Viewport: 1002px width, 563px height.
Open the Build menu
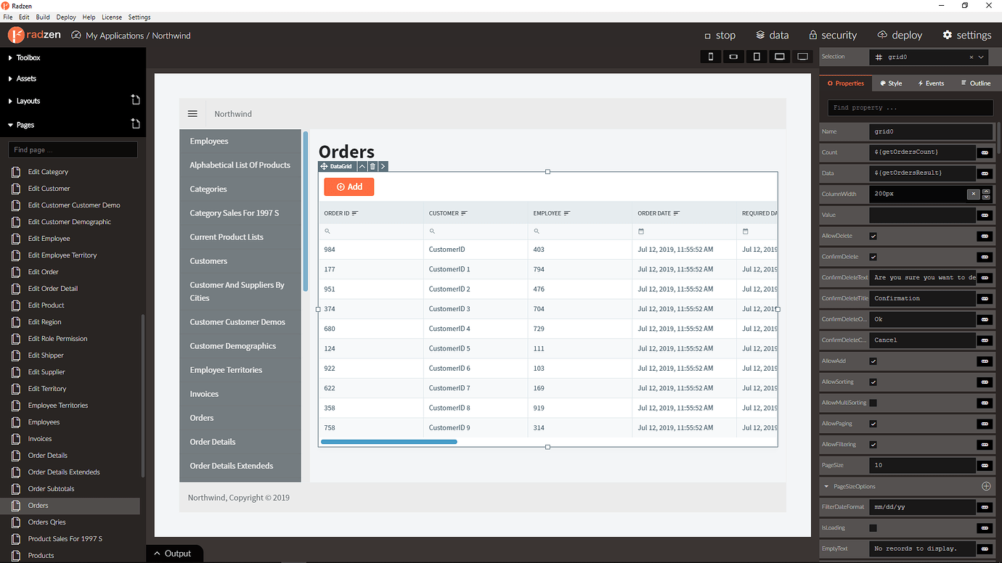point(44,17)
